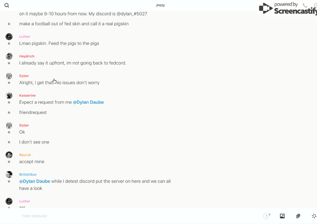317x224 pixels.
Task: Click Kasserine's profile avatar
Action: 9,95
